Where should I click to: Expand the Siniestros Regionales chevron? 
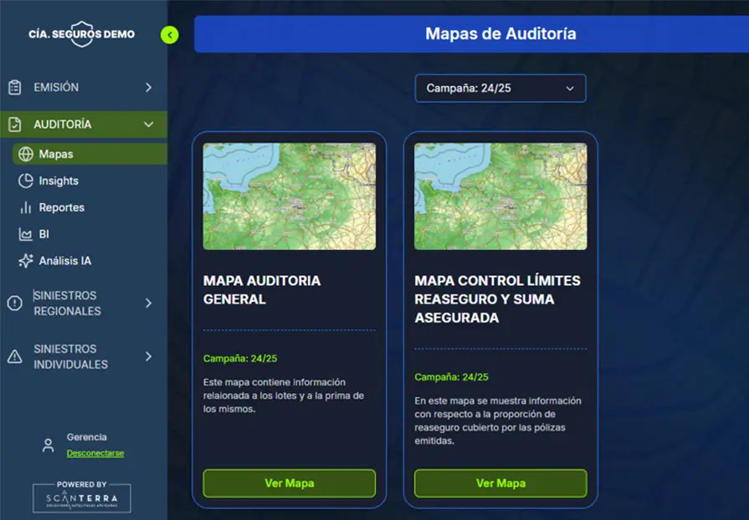148,303
